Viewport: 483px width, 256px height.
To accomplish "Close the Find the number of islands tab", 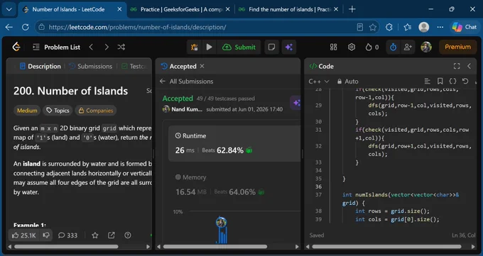I will click(x=336, y=9).
